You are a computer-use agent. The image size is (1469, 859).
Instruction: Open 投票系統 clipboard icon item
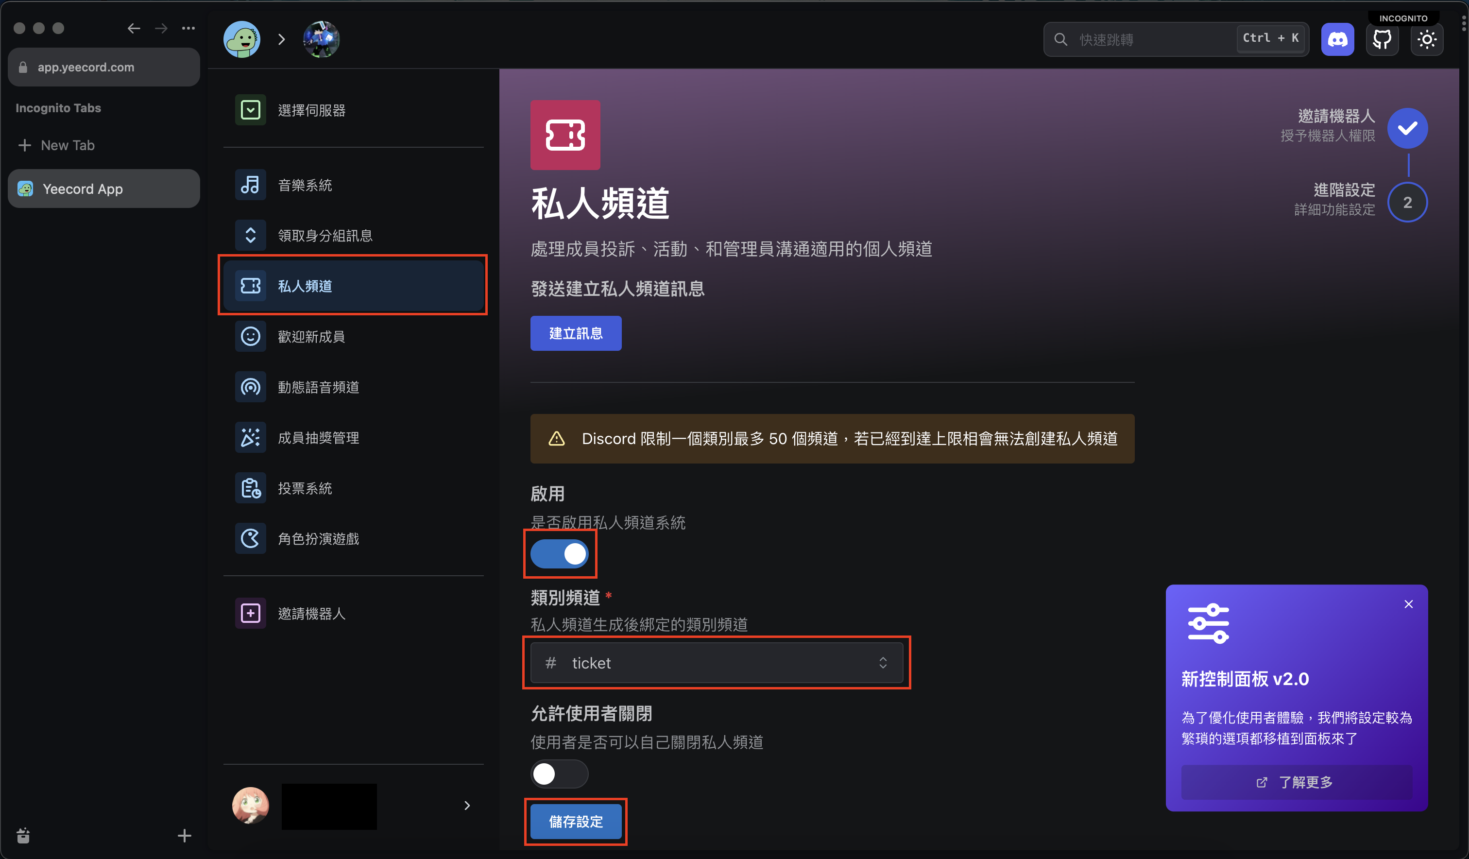click(251, 488)
